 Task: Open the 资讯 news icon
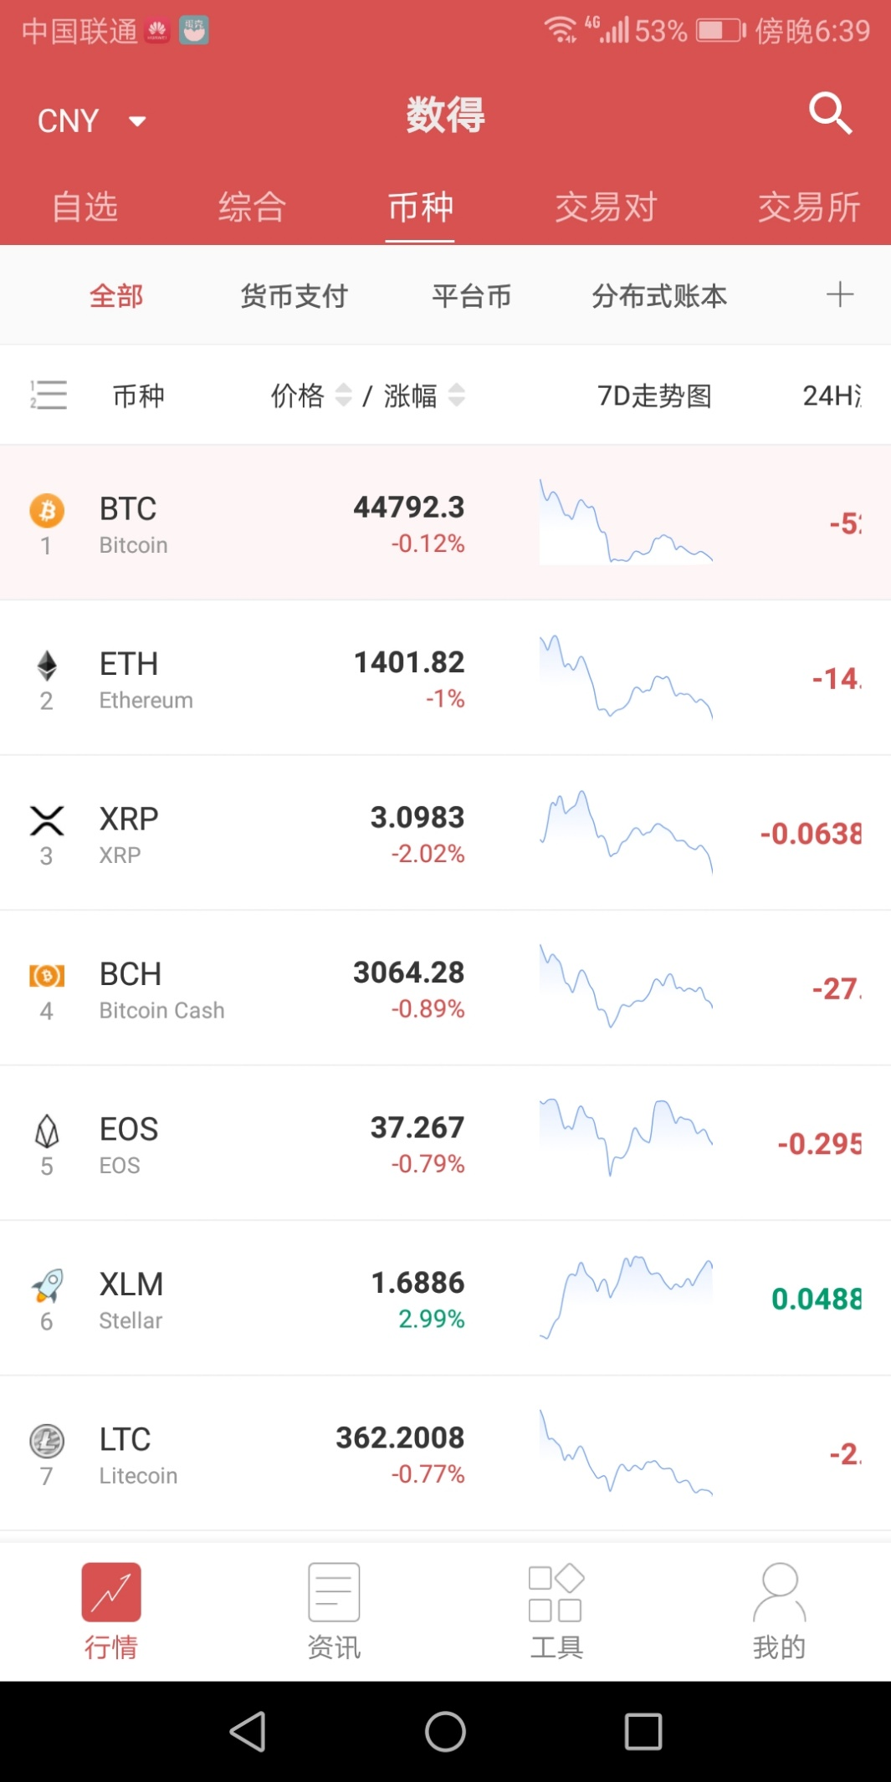tap(334, 1592)
